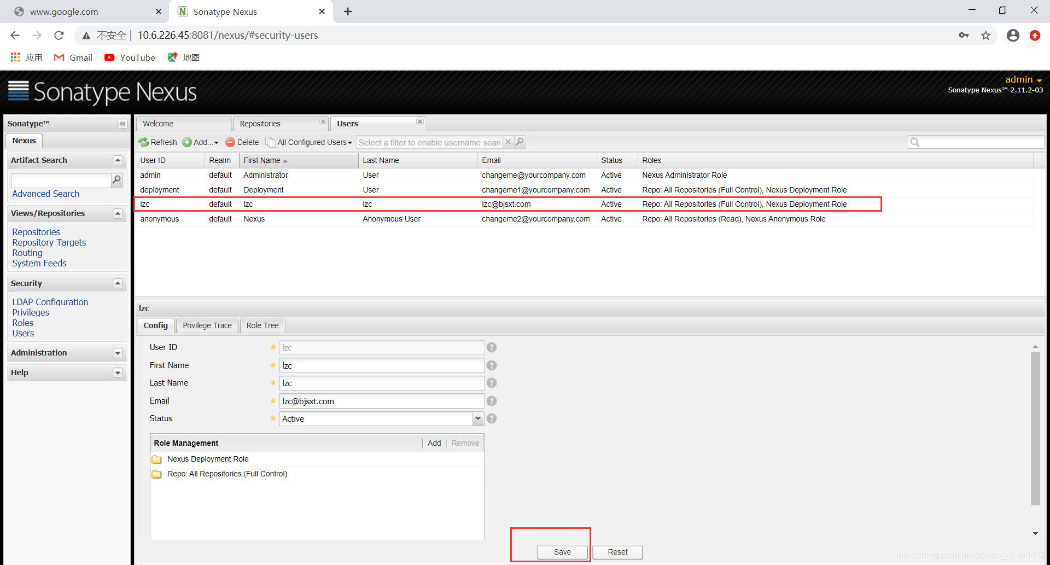The image size is (1050, 565).
Task: Expand the Help section
Action: (x=118, y=373)
